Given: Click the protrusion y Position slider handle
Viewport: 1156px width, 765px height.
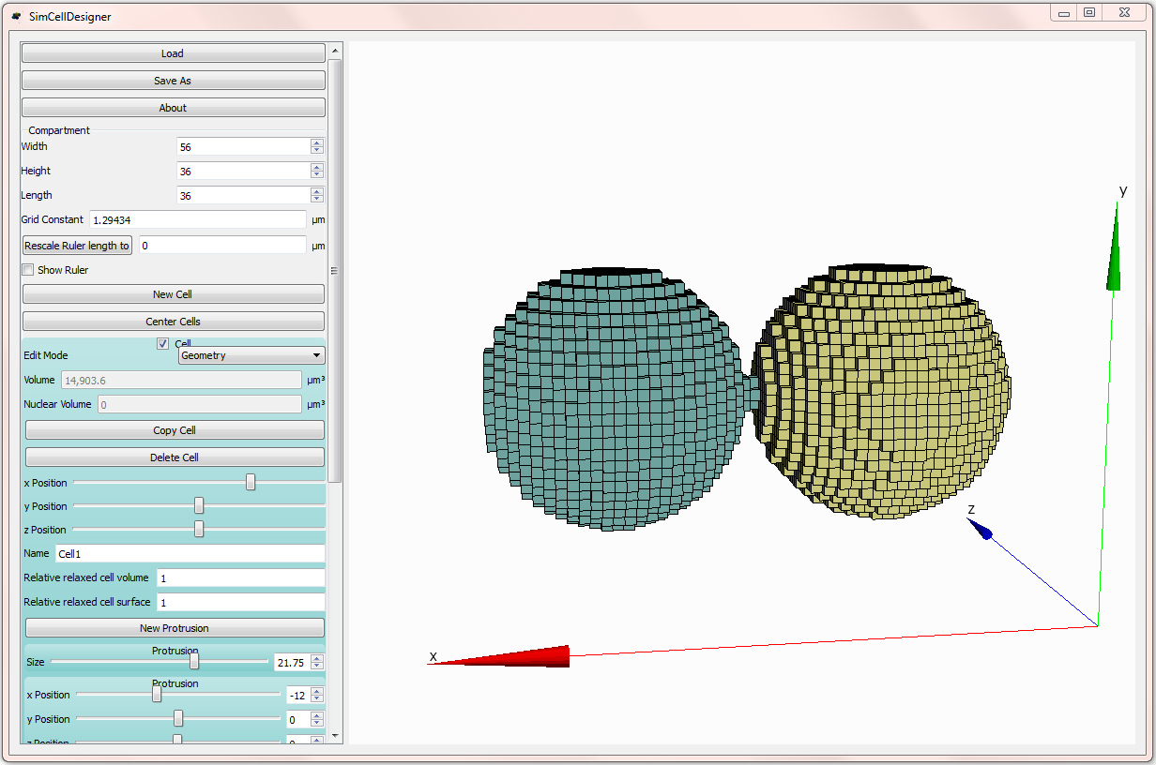Looking at the screenshot, I should [178, 719].
